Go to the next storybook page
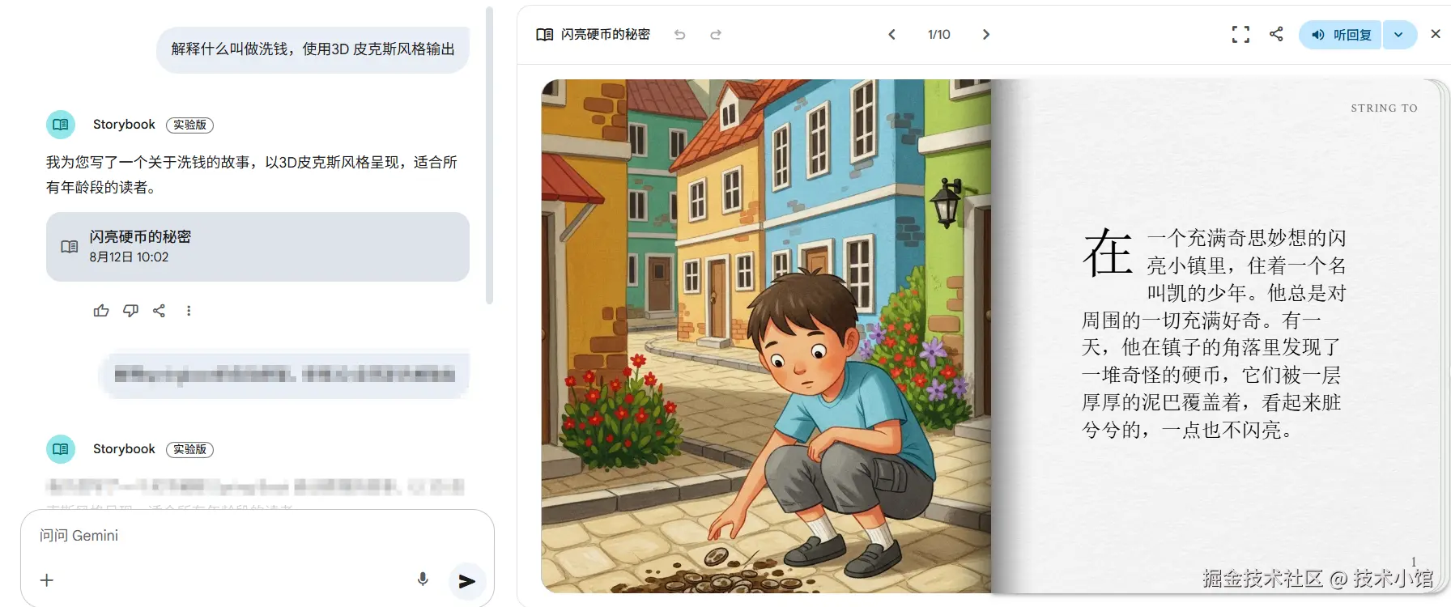 tap(986, 34)
